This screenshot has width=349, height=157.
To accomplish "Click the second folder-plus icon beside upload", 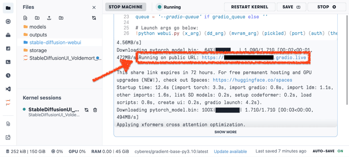I will 61,18.
